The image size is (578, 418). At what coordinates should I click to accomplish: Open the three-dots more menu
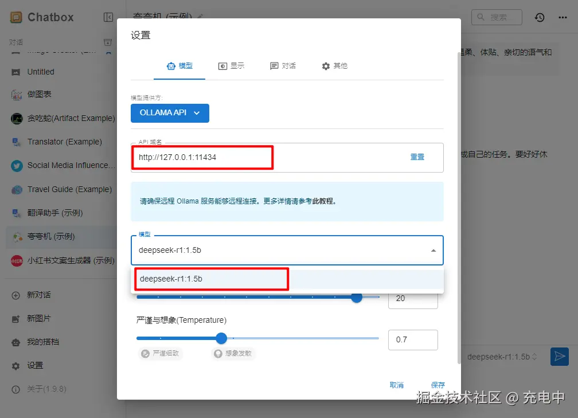tap(563, 17)
